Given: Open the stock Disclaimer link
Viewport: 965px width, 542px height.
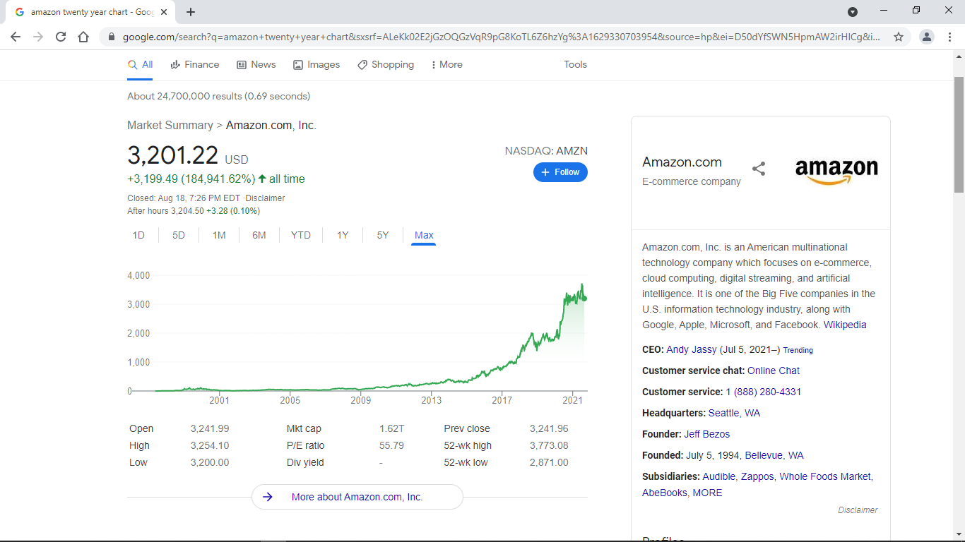Looking at the screenshot, I should pyautogui.click(x=266, y=198).
